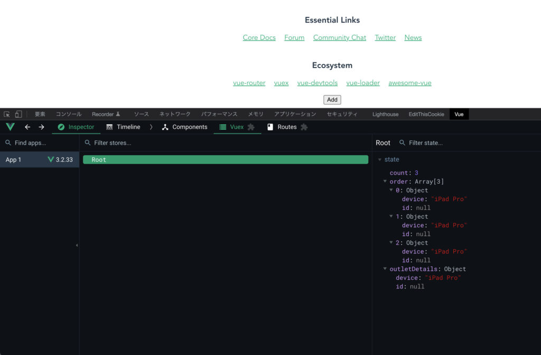Click the breadcrumb chevron after Timeline

pos(151,127)
